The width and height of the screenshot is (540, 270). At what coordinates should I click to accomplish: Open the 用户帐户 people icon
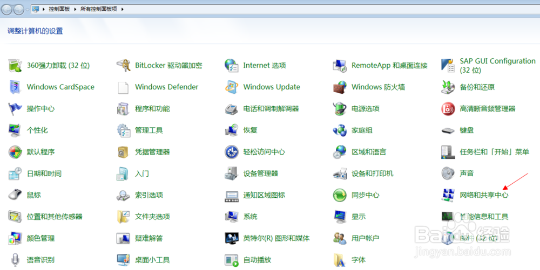(x=340, y=238)
